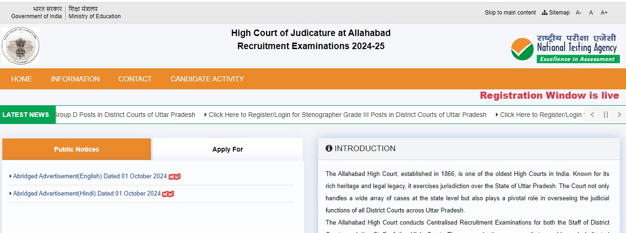Expand the CANDIDATE ACTIVITY menu

point(207,79)
